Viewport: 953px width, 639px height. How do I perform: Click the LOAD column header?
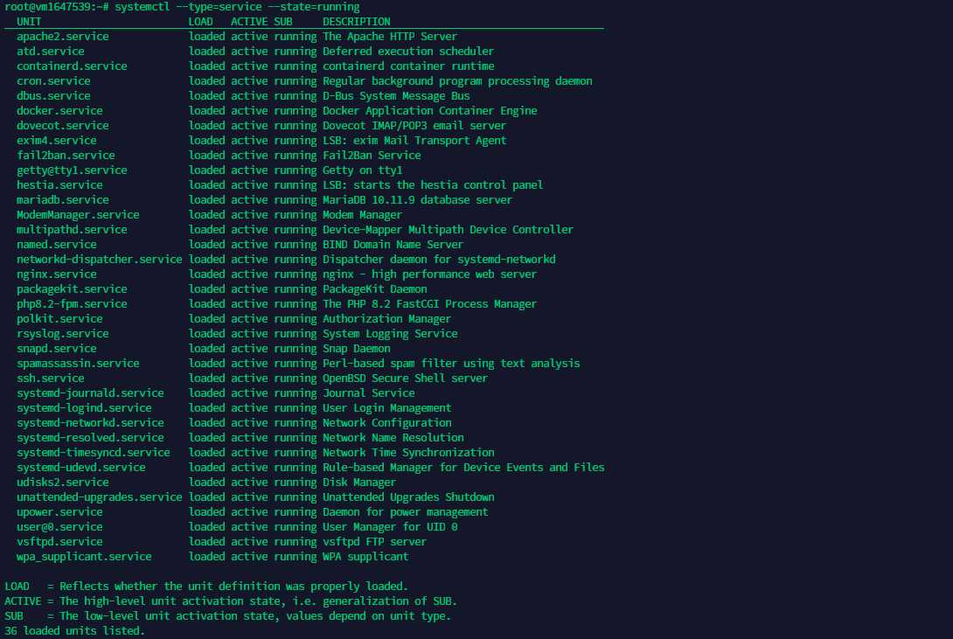coord(200,22)
